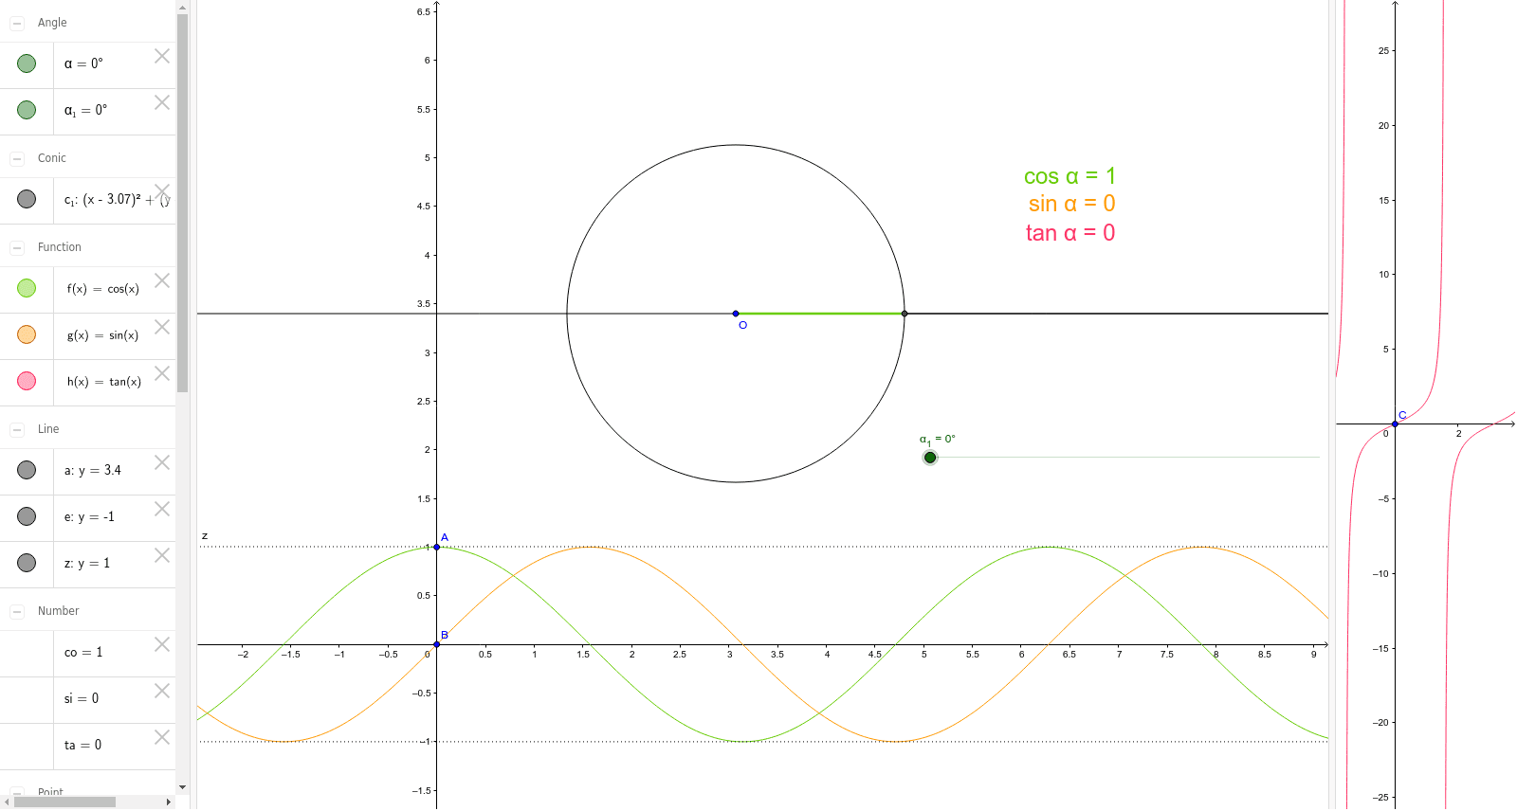Image resolution: width=1517 pixels, height=811 pixels.
Task: Click the α₁ slider handle
Action: coord(930,458)
